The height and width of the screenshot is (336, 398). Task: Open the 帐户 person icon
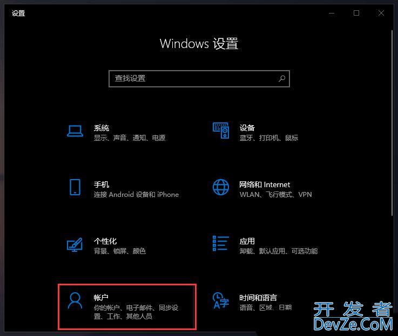[75, 301]
